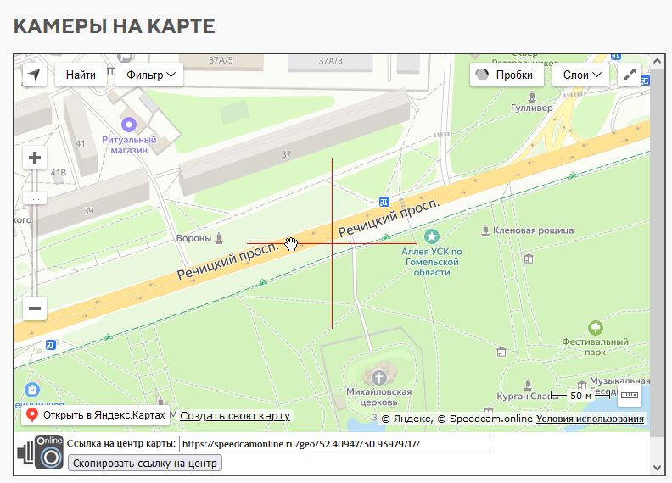The width and height of the screenshot is (672, 483).
Task: Open the map in fullscreen mode
Action: tap(630, 75)
